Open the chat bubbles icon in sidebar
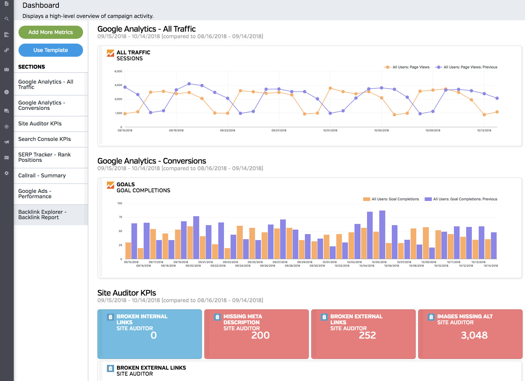Image resolution: width=525 pixels, height=381 pixels. point(7,111)
